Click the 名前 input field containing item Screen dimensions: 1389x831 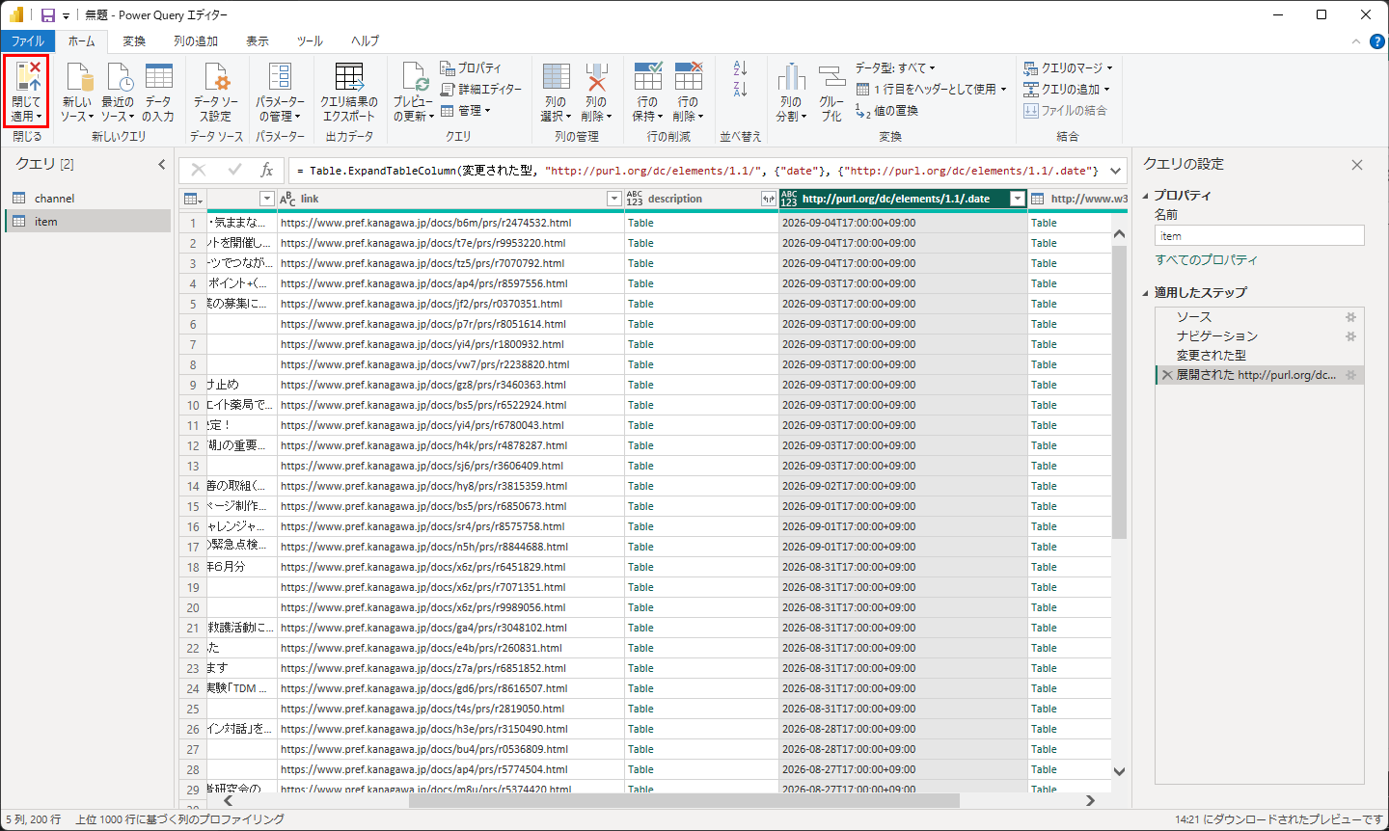[x=1259, y=236]
